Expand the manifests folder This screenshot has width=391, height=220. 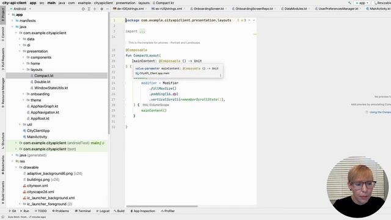[x=12, y=21]
